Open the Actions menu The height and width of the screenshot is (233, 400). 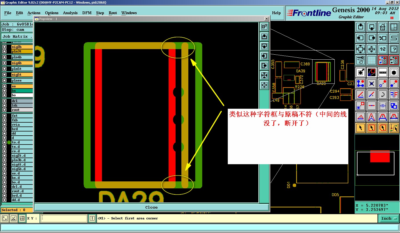34,13
